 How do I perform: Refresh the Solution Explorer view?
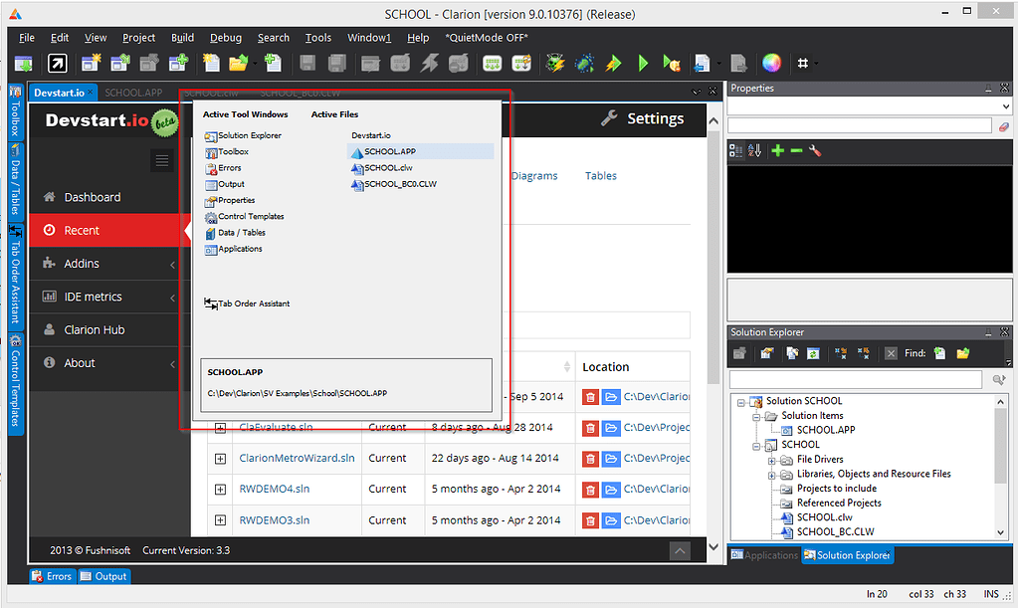pos(814,353)
